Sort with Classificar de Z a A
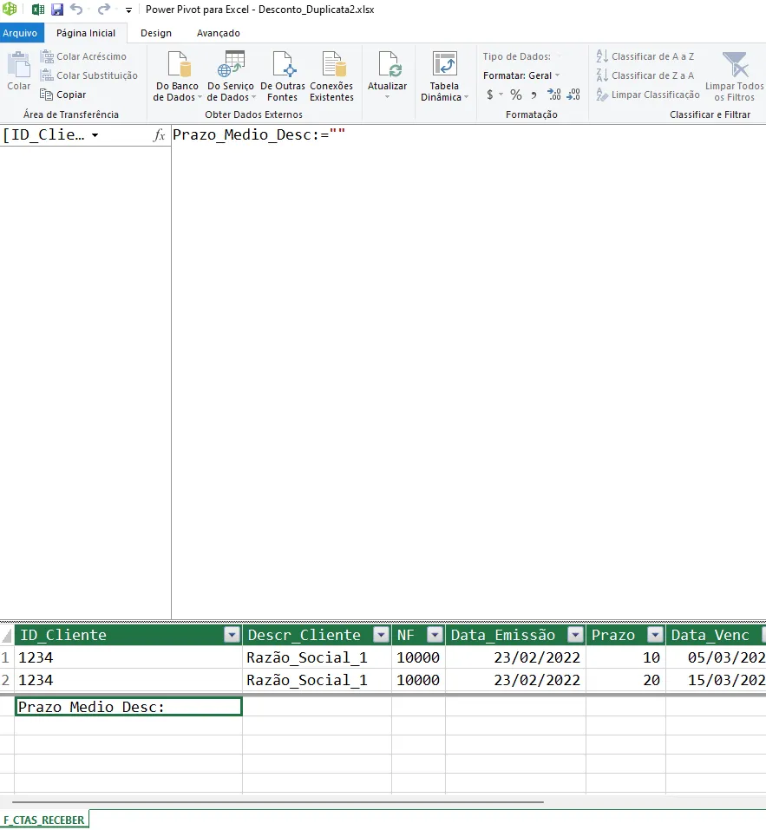The height and width of the screenshot is (830, 766). click(645, 75)
